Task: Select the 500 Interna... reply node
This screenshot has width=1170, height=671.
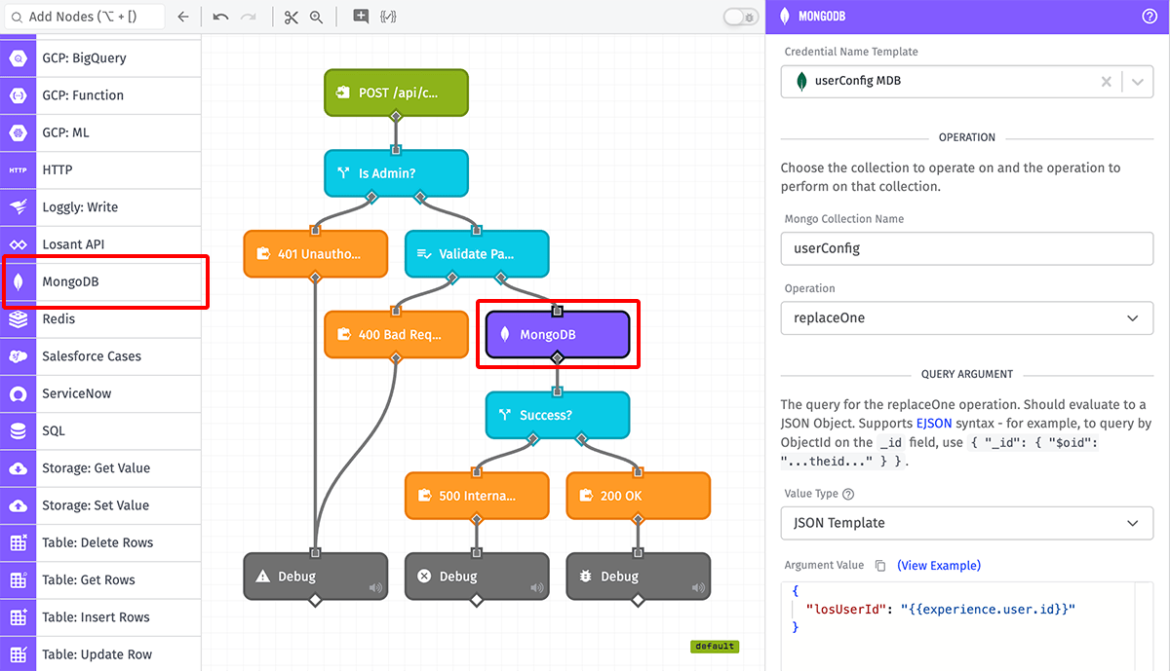Action: 477,496
